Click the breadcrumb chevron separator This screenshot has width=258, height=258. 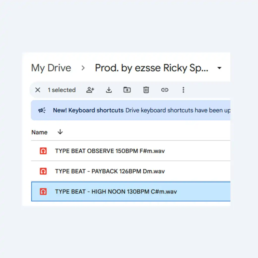point(83,68)
